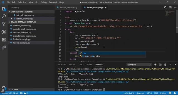178x100 pixels.
Task: Click the Python language mode status item
Action: click(x=163, y=93)
